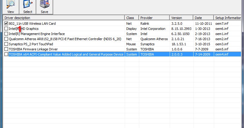Viewport: 244px width, 128px height.
Task: Click the oem7.inf setup file cell
Action: coord(222,24)
